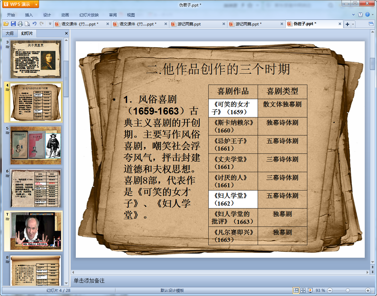The width and height of the screenshot is (377, 296).
Task: Close the first 语文课件 document tab
Action: point(108,24)
